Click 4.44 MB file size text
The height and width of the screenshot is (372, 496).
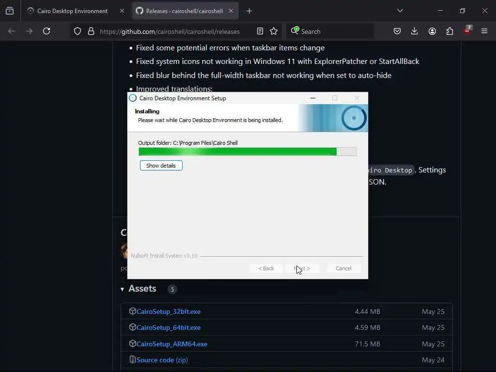(x=368, y=311)
